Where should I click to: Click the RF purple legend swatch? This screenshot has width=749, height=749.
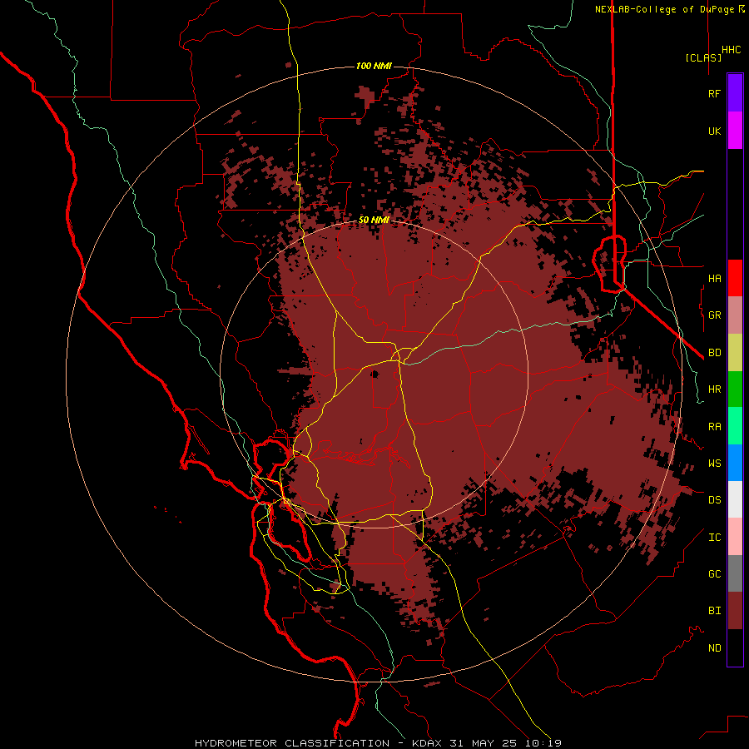(x=735, y=93)
